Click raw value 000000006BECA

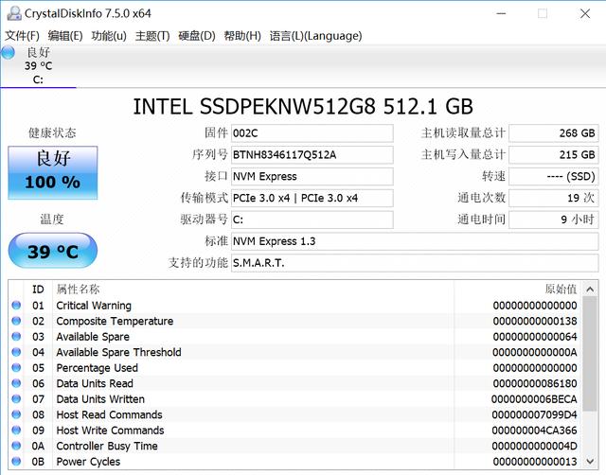[x=534, y=399]
